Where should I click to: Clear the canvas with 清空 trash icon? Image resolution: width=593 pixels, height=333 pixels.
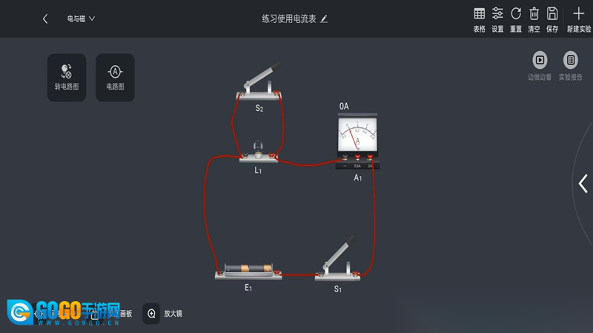pyautogui.click(x=534, y=20)
